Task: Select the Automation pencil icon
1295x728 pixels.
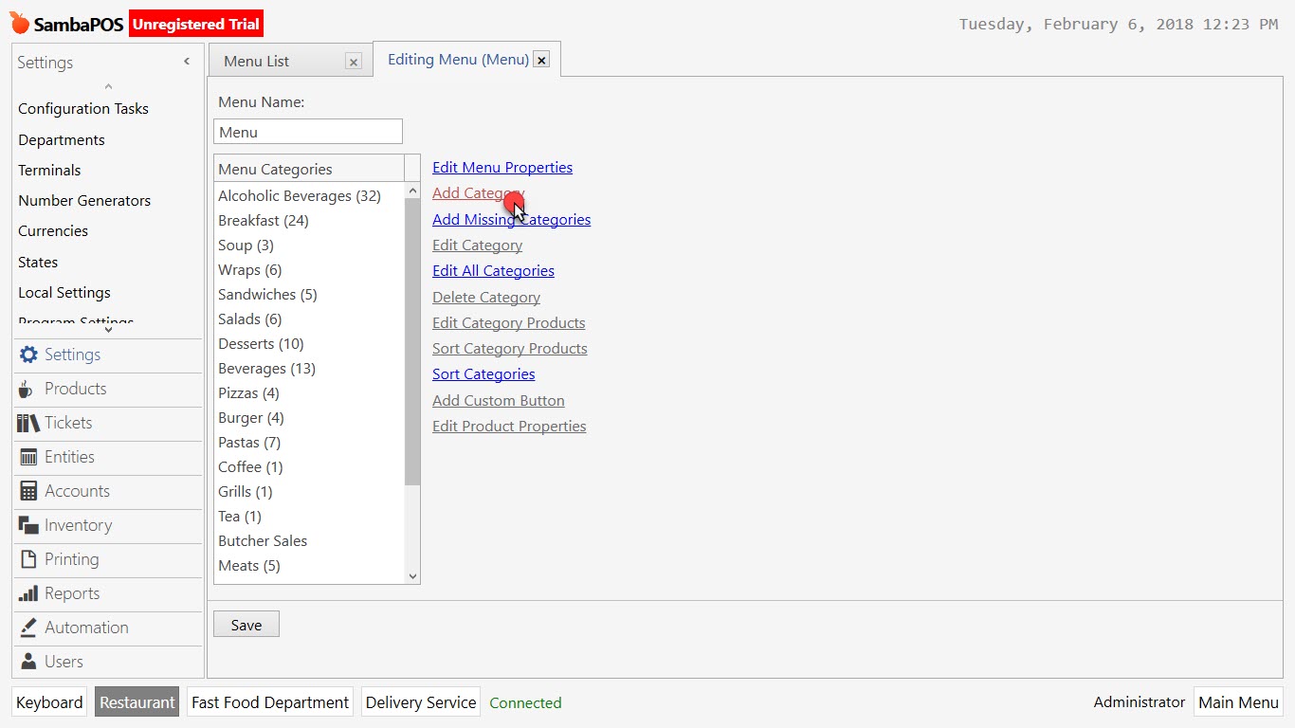Action: pos(27,628)
